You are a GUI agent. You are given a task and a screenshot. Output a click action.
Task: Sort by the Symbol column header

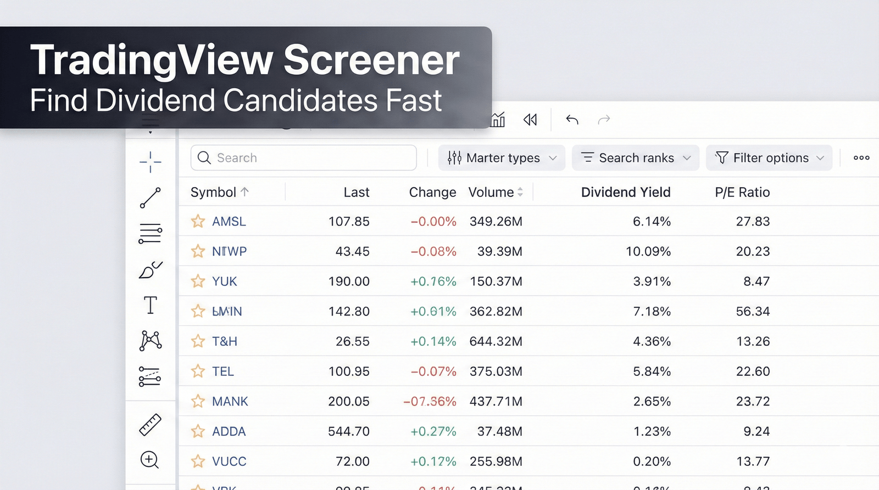[x=219, y=192]
